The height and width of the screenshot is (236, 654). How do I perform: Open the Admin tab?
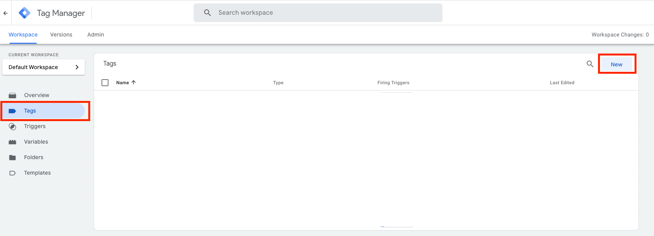tap(96, 35)
